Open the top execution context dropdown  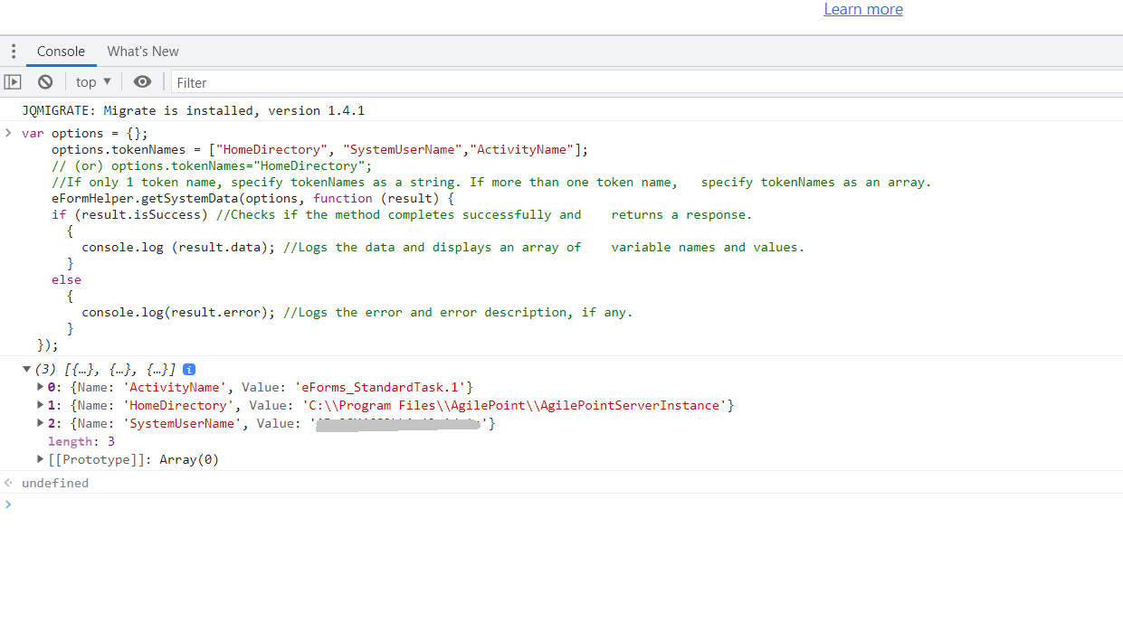pos(93,82)
